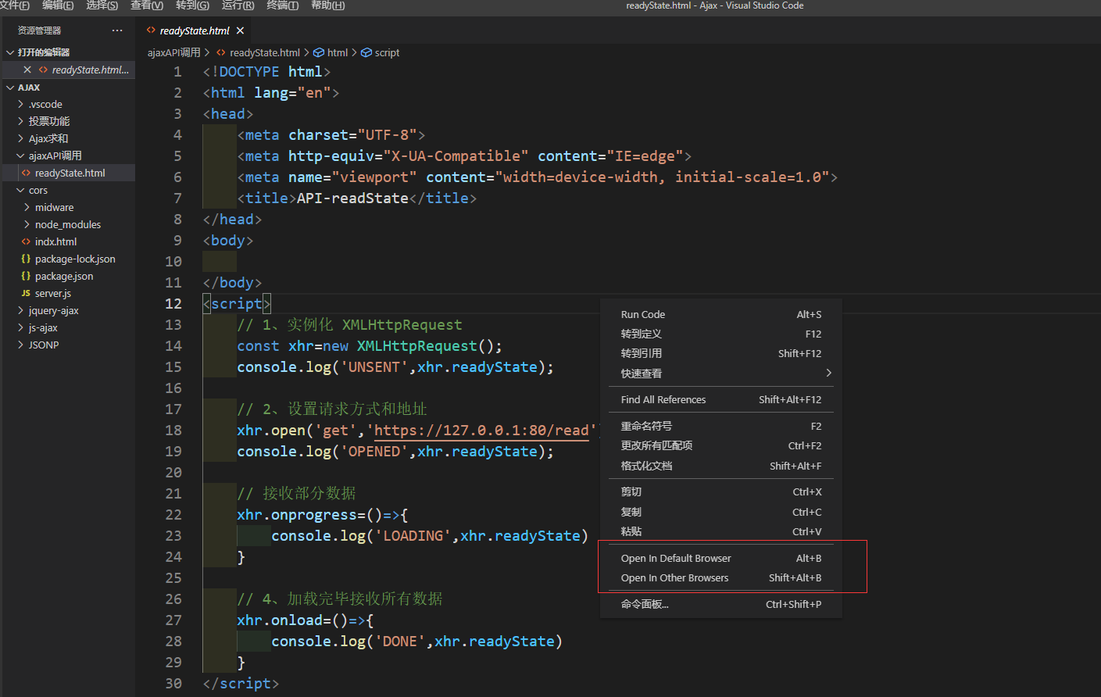Image resolution: width=1101 pixels, height=697 pixels.
Task: Expand the JSONP folder
Action: [x=20, y=345]
